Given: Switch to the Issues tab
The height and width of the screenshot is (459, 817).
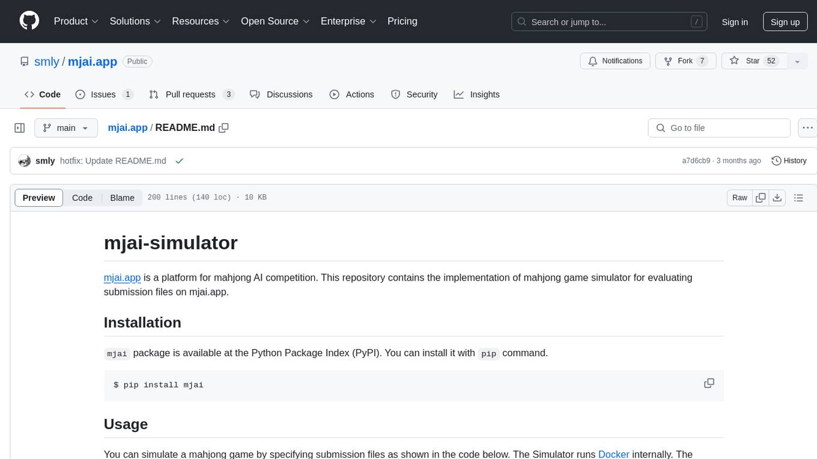Looking at the screenshot, I should (x=104, y=94).
